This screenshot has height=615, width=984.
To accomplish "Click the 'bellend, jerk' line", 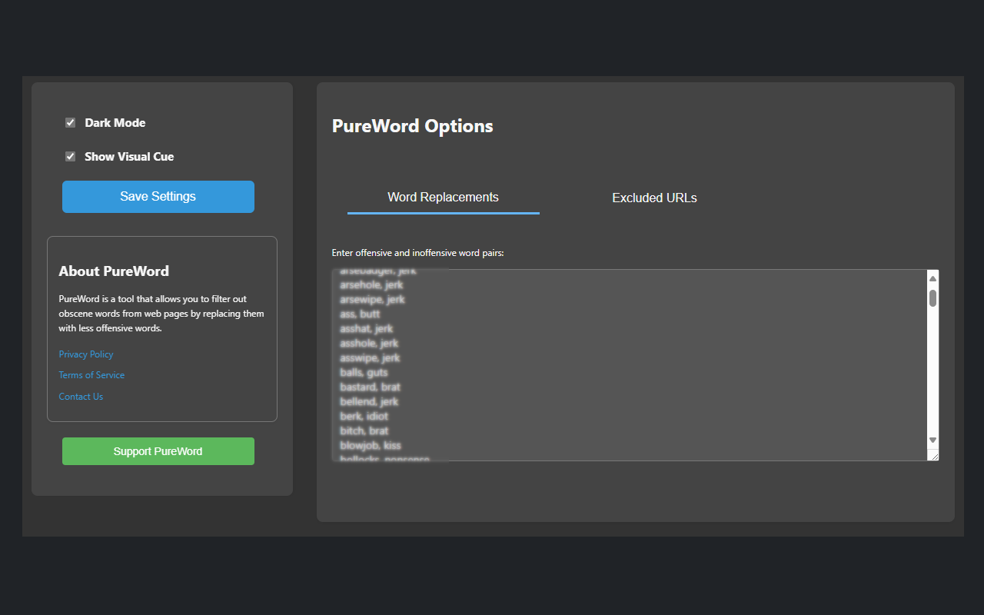I will (x=369, y=401).
